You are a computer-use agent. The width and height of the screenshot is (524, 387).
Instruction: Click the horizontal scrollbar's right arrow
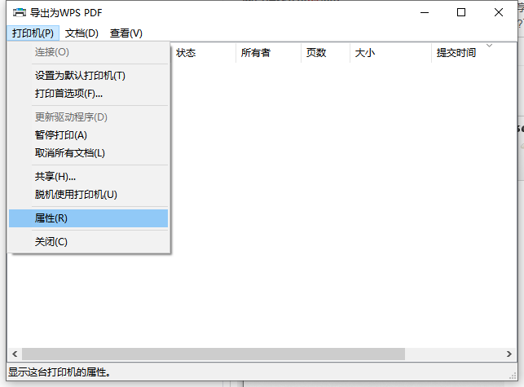509,354
